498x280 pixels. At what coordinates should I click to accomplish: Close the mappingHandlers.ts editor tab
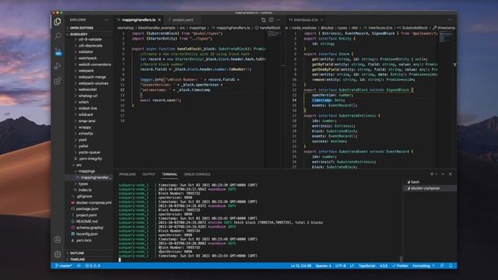point(160,19)
